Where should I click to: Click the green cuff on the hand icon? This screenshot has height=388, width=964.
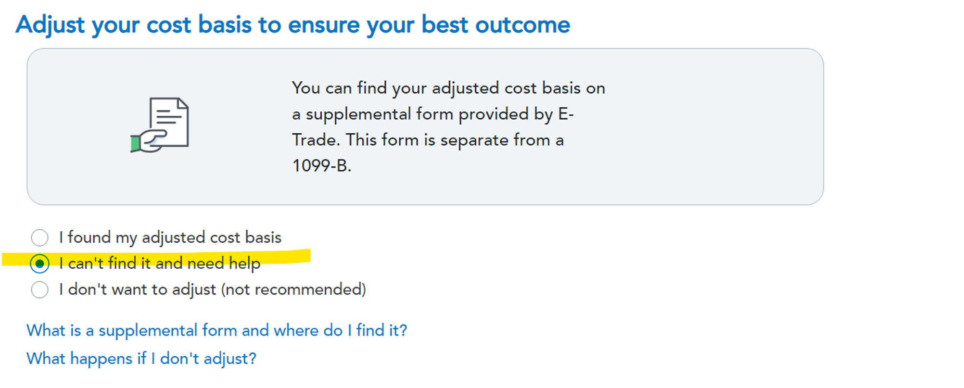coord(135,143)
